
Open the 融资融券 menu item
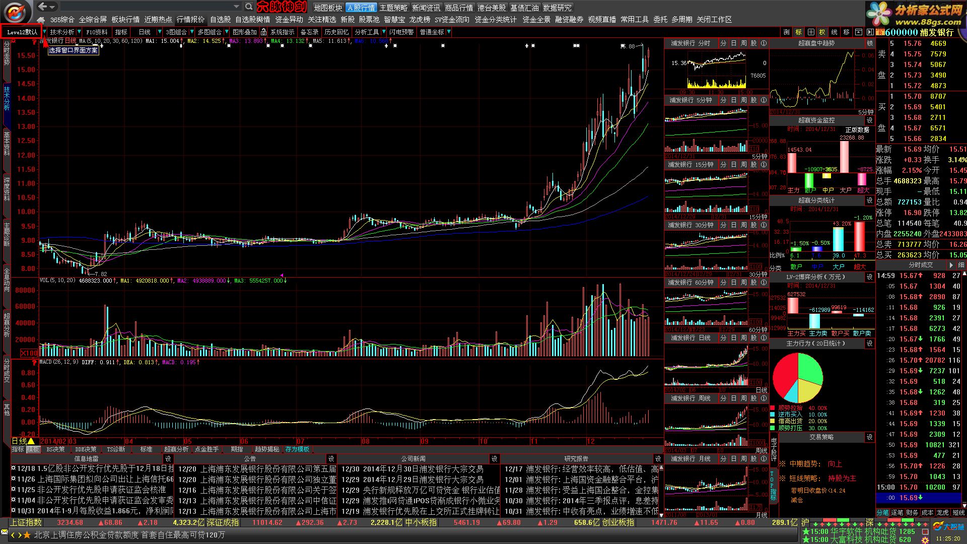(x=569, y=20)
